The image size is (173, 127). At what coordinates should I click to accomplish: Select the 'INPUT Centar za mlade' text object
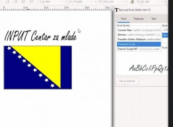click(x=40, y=36)
